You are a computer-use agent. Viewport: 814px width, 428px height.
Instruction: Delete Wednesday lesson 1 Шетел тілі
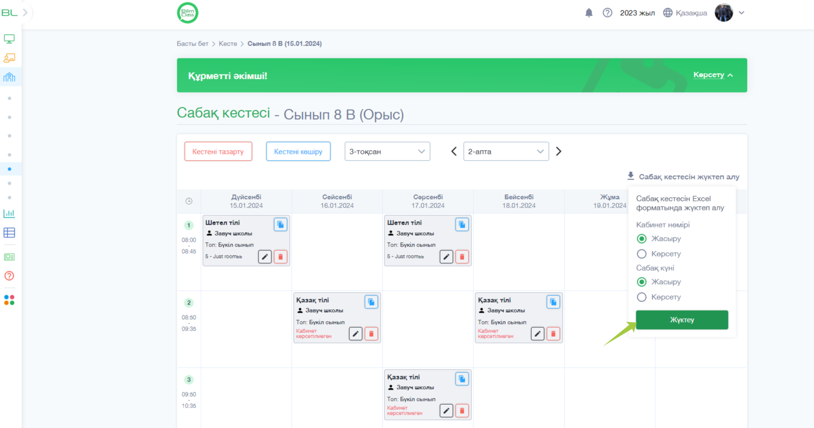tap(462, 257)
